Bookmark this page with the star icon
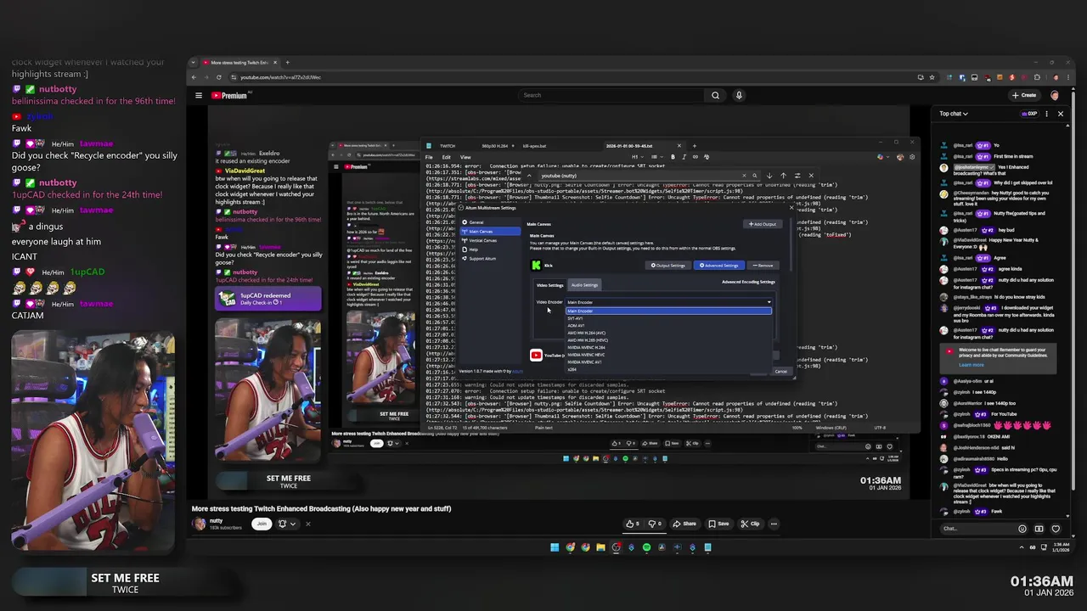1087x611 pixels. [932, 77]
